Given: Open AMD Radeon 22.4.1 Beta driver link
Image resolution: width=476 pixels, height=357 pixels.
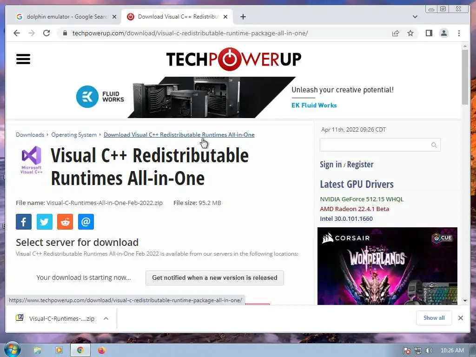Looking at the screenshot, I should [354, 209].
